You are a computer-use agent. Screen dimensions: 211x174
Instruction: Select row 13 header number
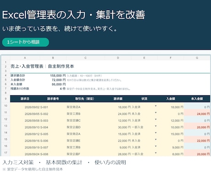pos(6,126)
